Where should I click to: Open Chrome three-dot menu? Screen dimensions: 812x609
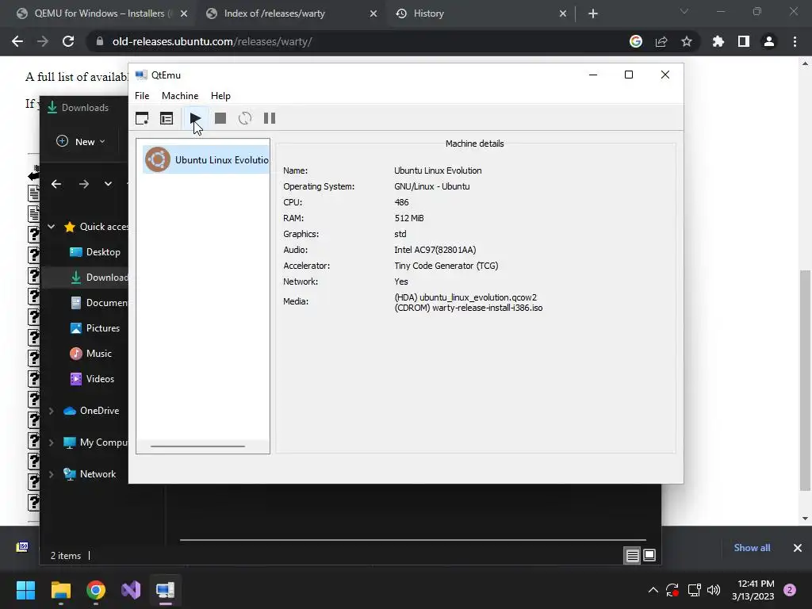[x=795, y=41]
